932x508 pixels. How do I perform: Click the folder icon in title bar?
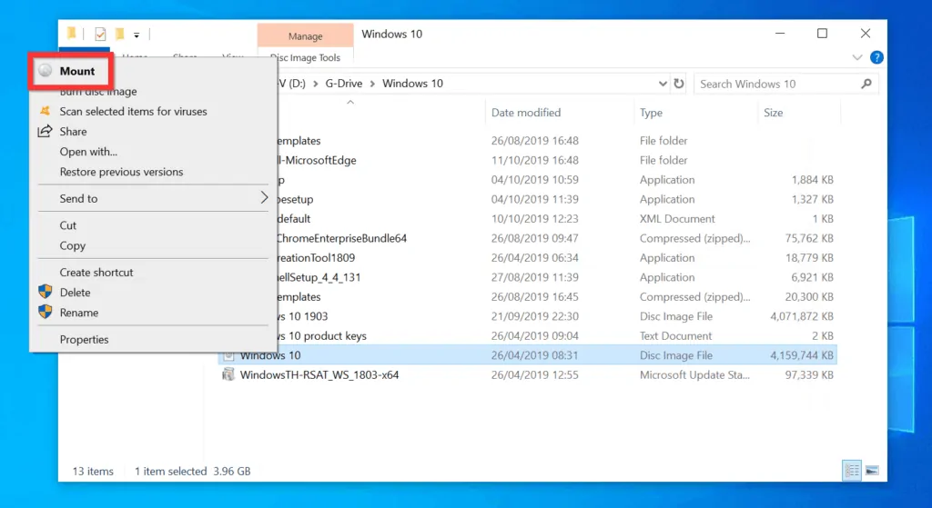click(71, 33)
